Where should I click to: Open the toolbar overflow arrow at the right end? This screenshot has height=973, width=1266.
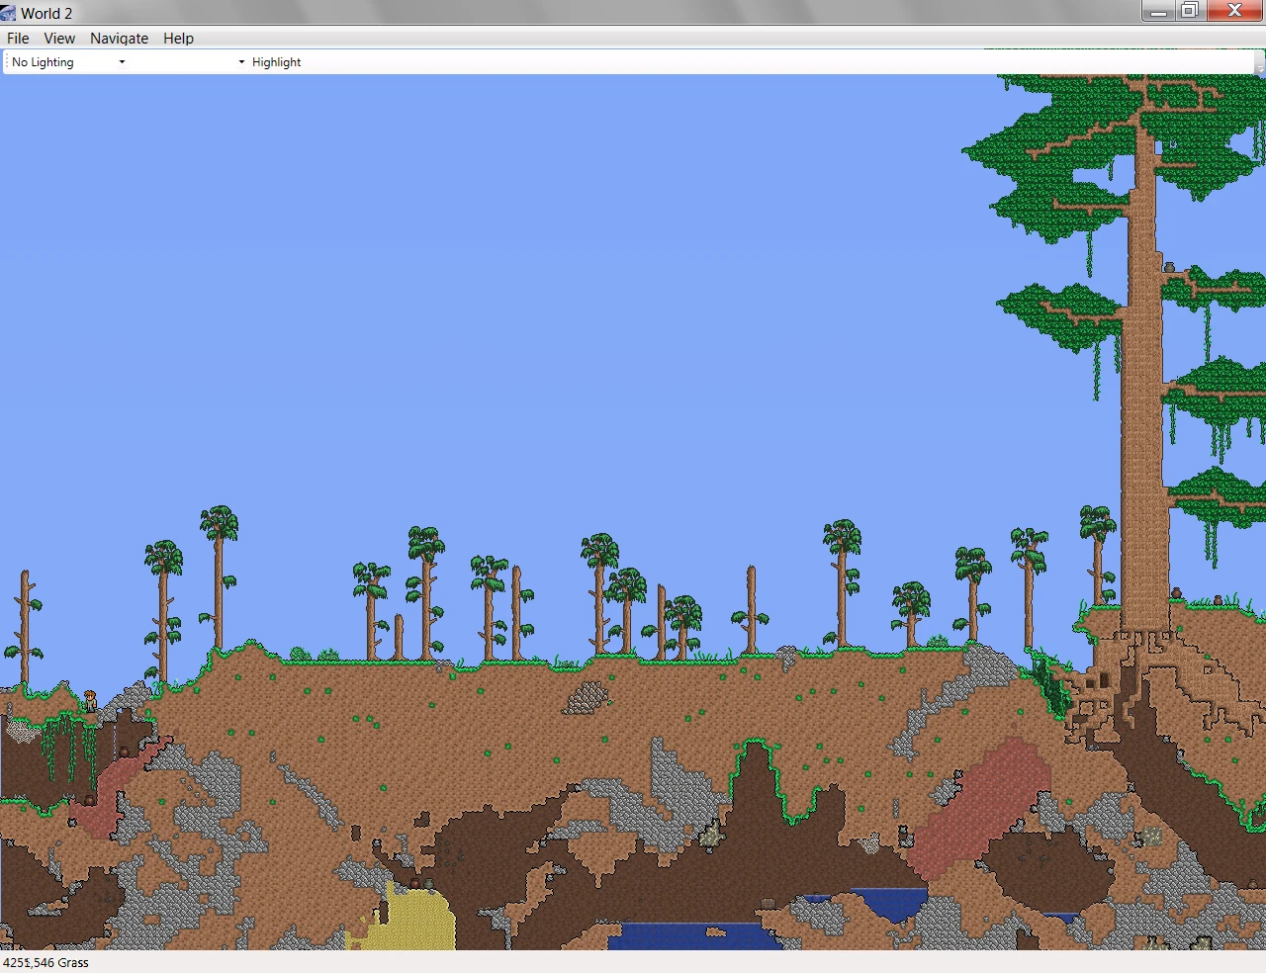pyautogui.click(x=1259, y=63)
